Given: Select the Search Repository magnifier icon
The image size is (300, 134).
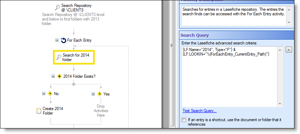Looking at the screenshot, I should click(x=57, y=8).
